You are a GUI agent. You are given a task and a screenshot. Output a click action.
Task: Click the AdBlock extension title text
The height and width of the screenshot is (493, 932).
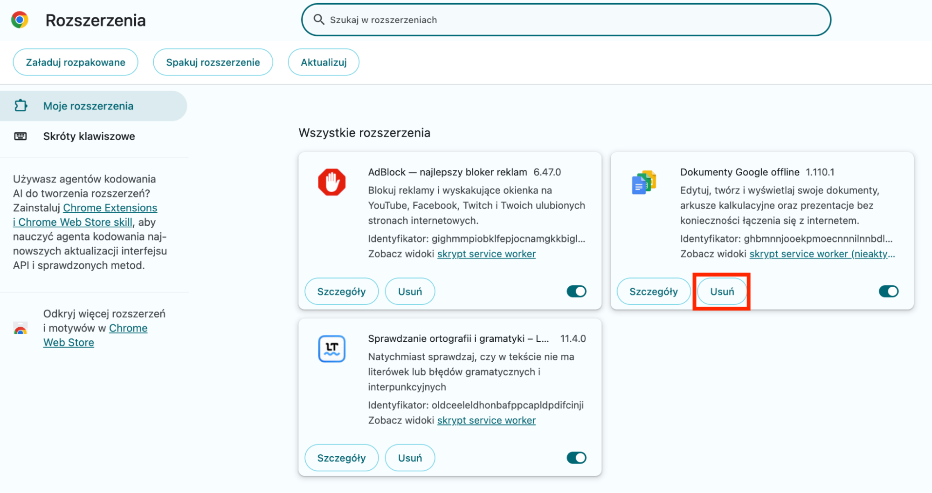click(448, 172)
